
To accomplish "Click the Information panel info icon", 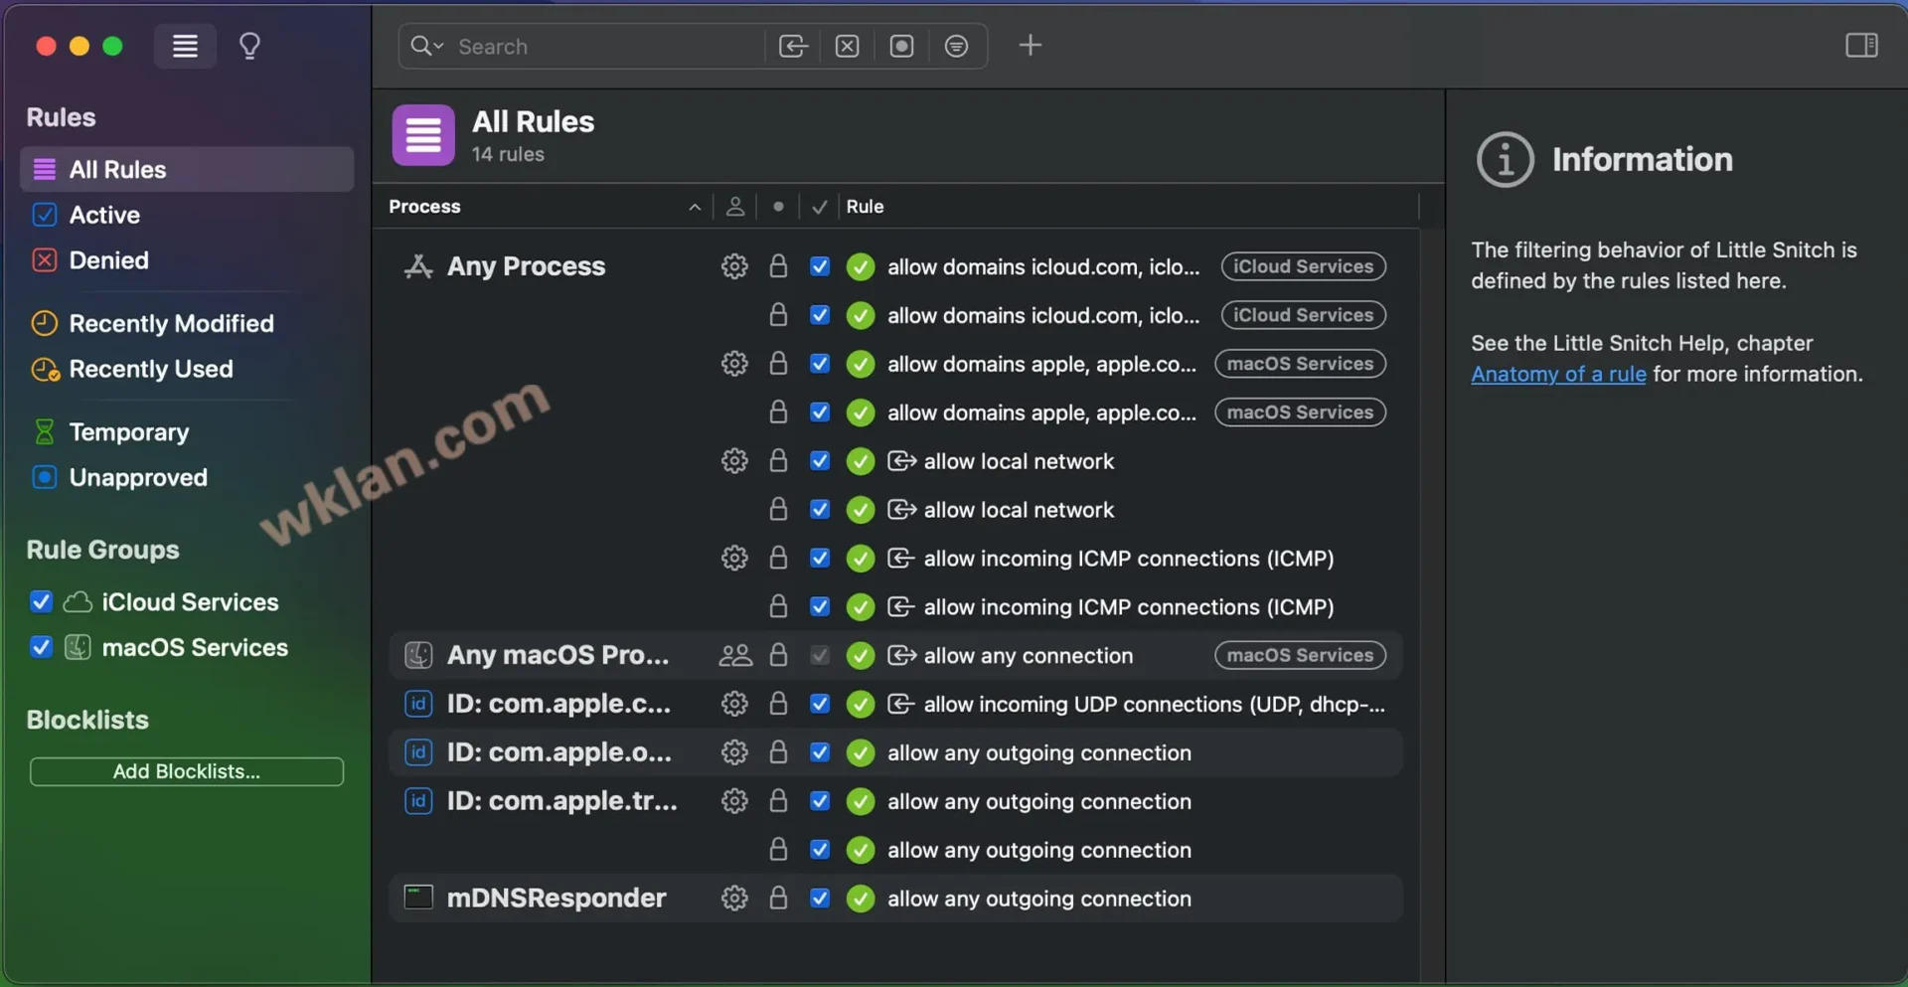I will (1505, 159).
